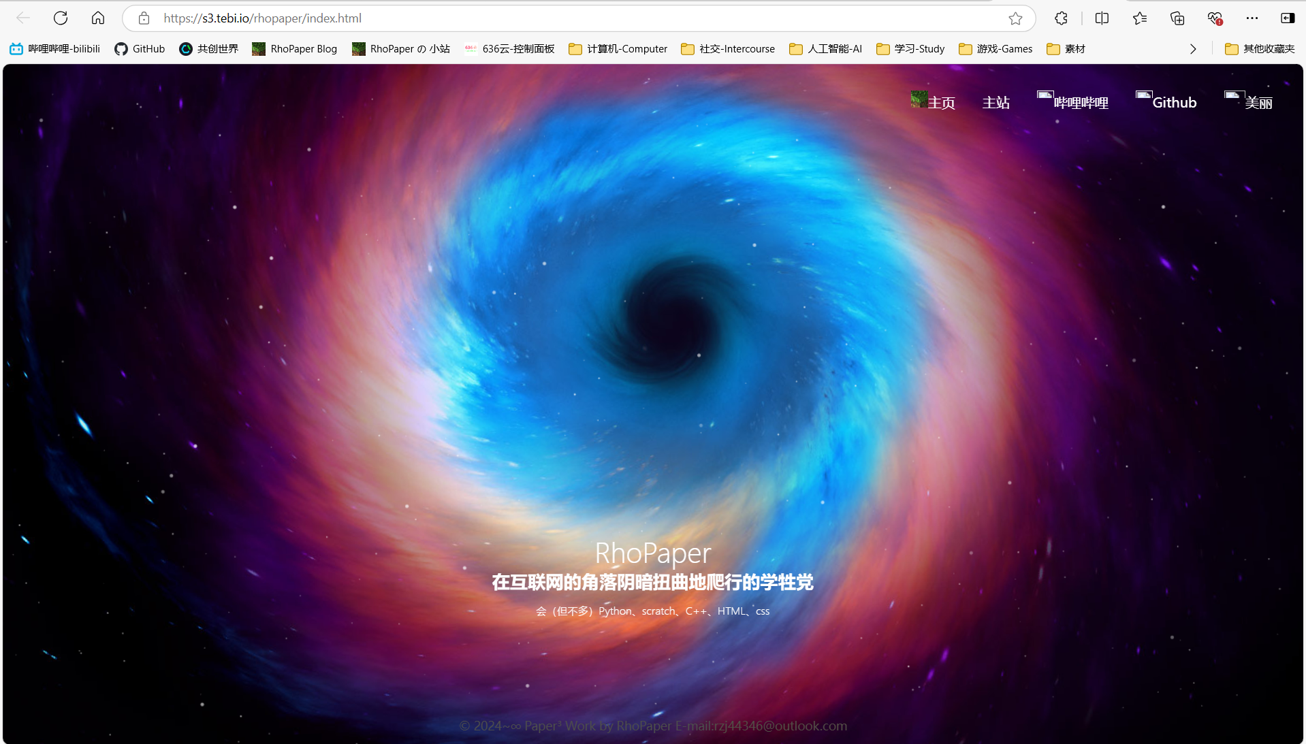
Task: Open the 其他收藏夹 favorites folder
Action: click(1260, 49)
